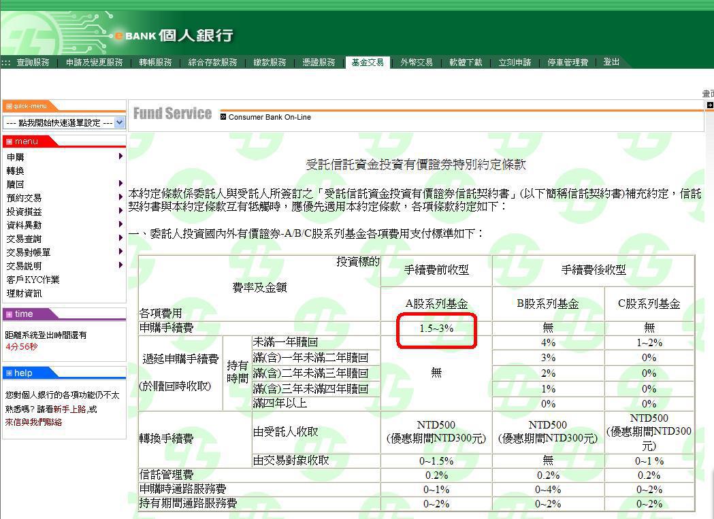Viewport: 714px width, 519px height.
Task: Click the highlighted 1.5~3% fee cell
Action: pos(436,329)
